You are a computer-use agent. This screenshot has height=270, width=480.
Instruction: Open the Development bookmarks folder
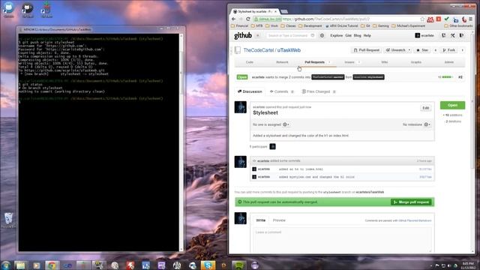[x=310, y=26]
